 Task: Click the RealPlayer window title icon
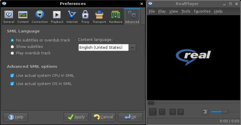point(150,4)
